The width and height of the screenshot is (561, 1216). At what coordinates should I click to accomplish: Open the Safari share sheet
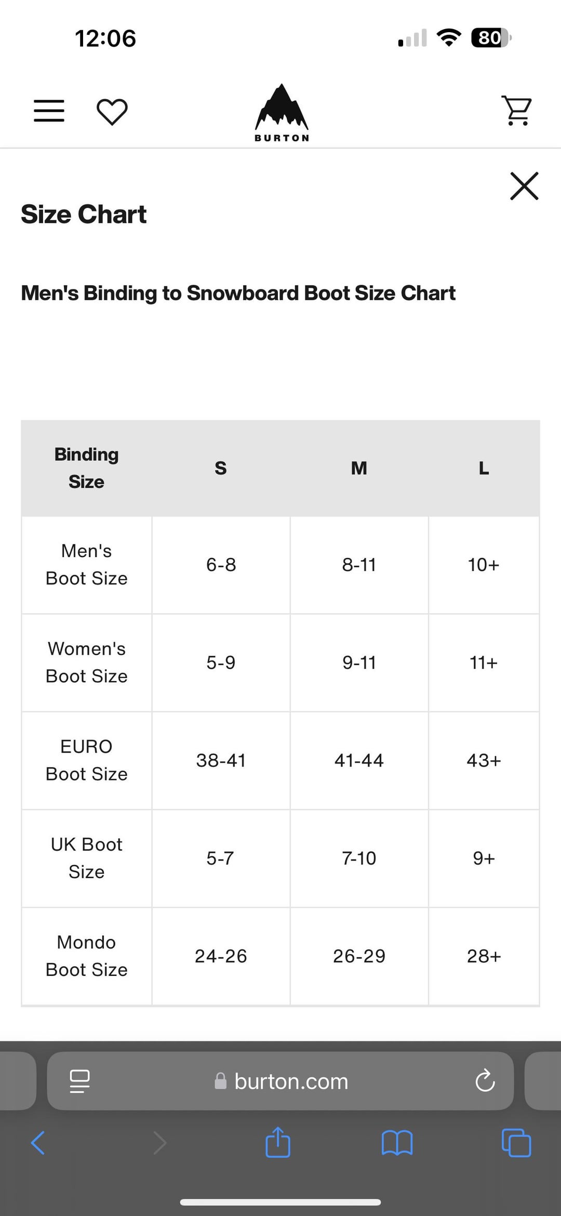click(x=278, y=1142)
